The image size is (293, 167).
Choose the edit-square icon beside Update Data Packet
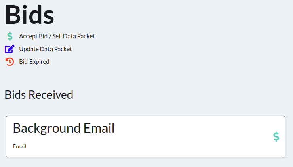pyautogui.click(x=10, y=49)
